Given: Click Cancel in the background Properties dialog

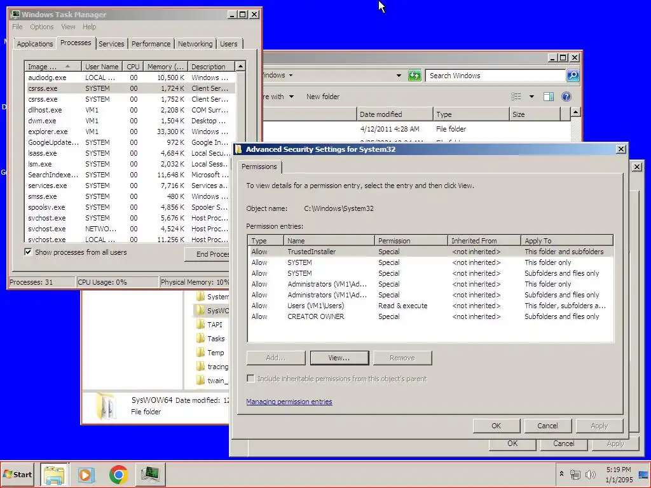Looking at the screenshot, I should pos(564,444).
